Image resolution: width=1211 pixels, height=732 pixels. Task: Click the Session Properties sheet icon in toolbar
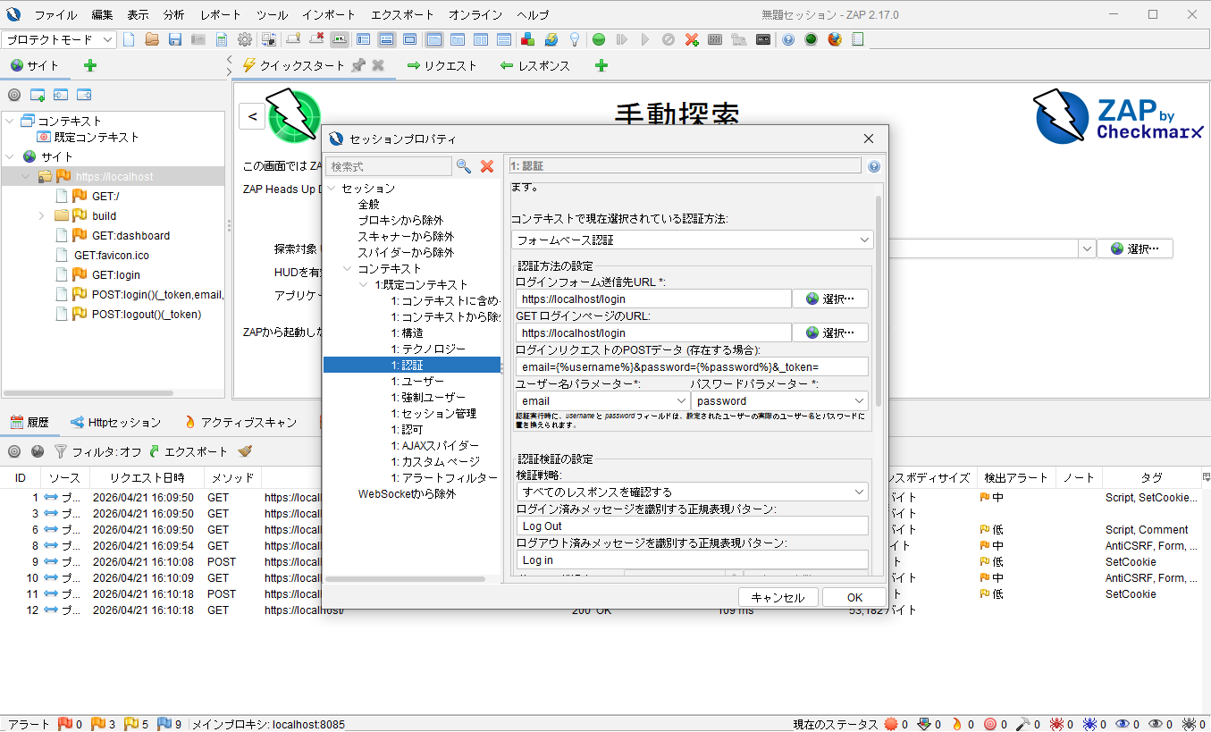point(221,39)
